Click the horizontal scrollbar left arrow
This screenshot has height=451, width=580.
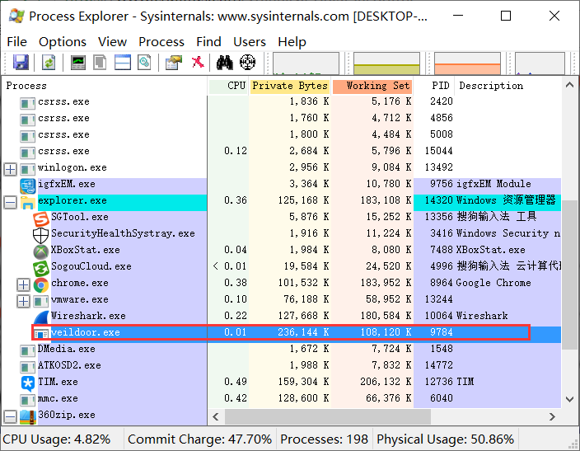[216, 417]
